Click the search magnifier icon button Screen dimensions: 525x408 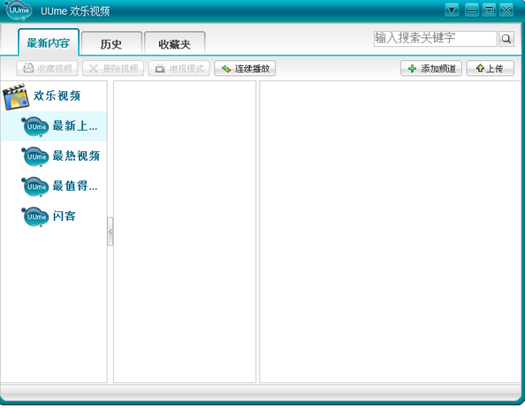506,39
